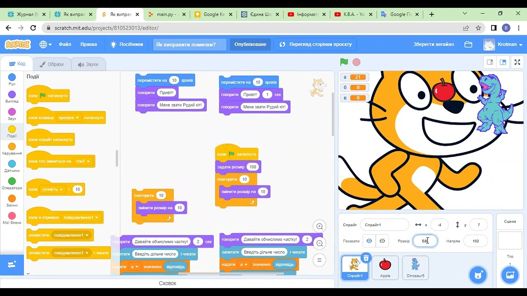Image resolution: width=527 pixels, height=296 pixels.
Task: Delete Спрайт1 with the trash icon
Action: [x=366, y=258]
